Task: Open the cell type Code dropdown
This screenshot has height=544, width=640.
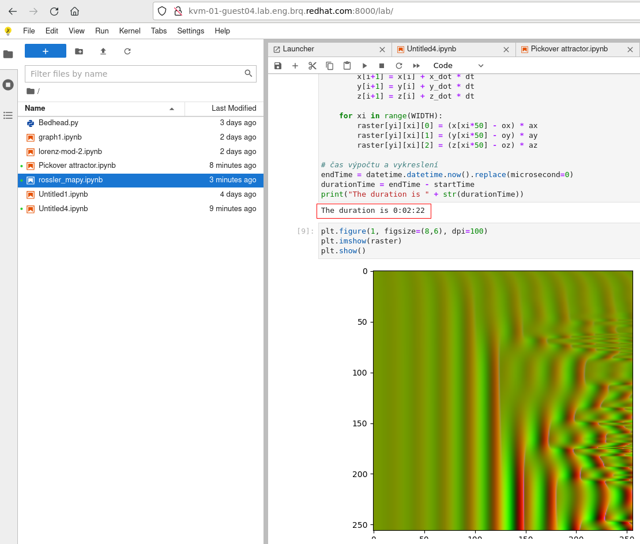Action: [458, 66]
